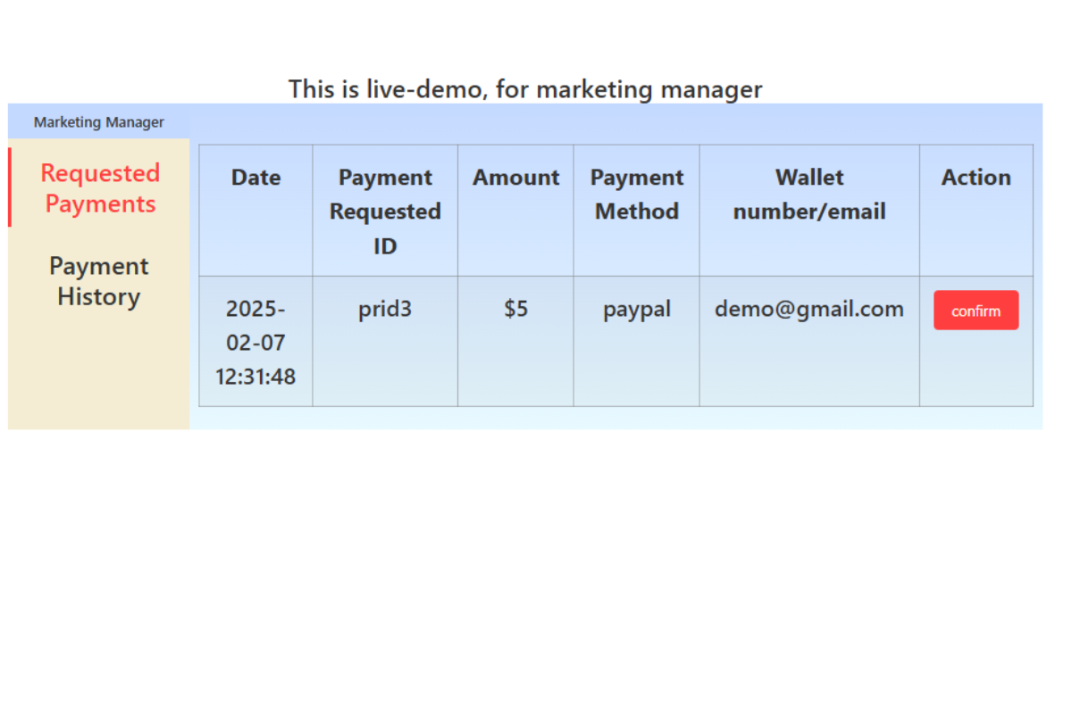Image resolution: width=1072 pixels, height=714 pixels.
Task: Click the live-demo page heading text
Action: [x=525, y=89]
